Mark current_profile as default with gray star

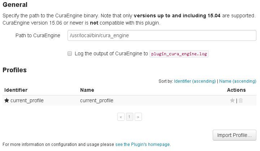pyautogui.click(x=232, y=100)
